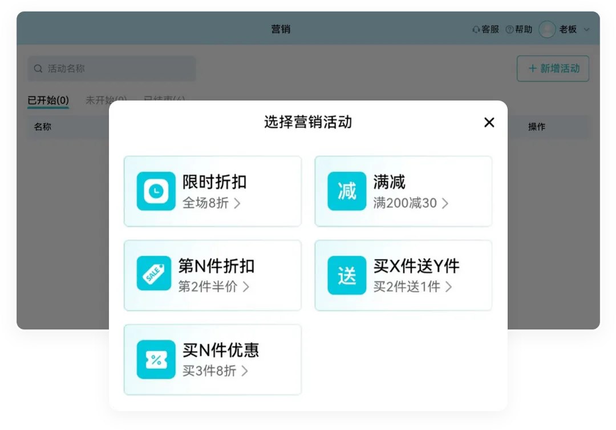Open 客服 headset icon in header
Screen dimensions: 616x430
point(476,30)
